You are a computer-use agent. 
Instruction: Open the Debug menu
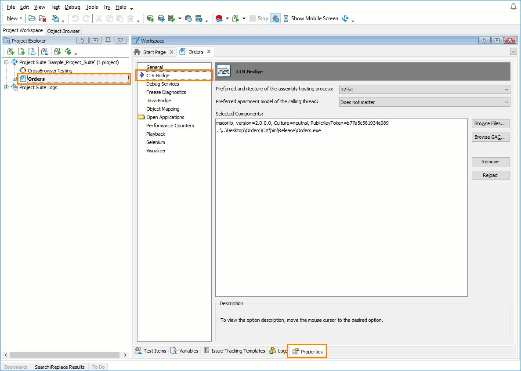pos(72,7)
